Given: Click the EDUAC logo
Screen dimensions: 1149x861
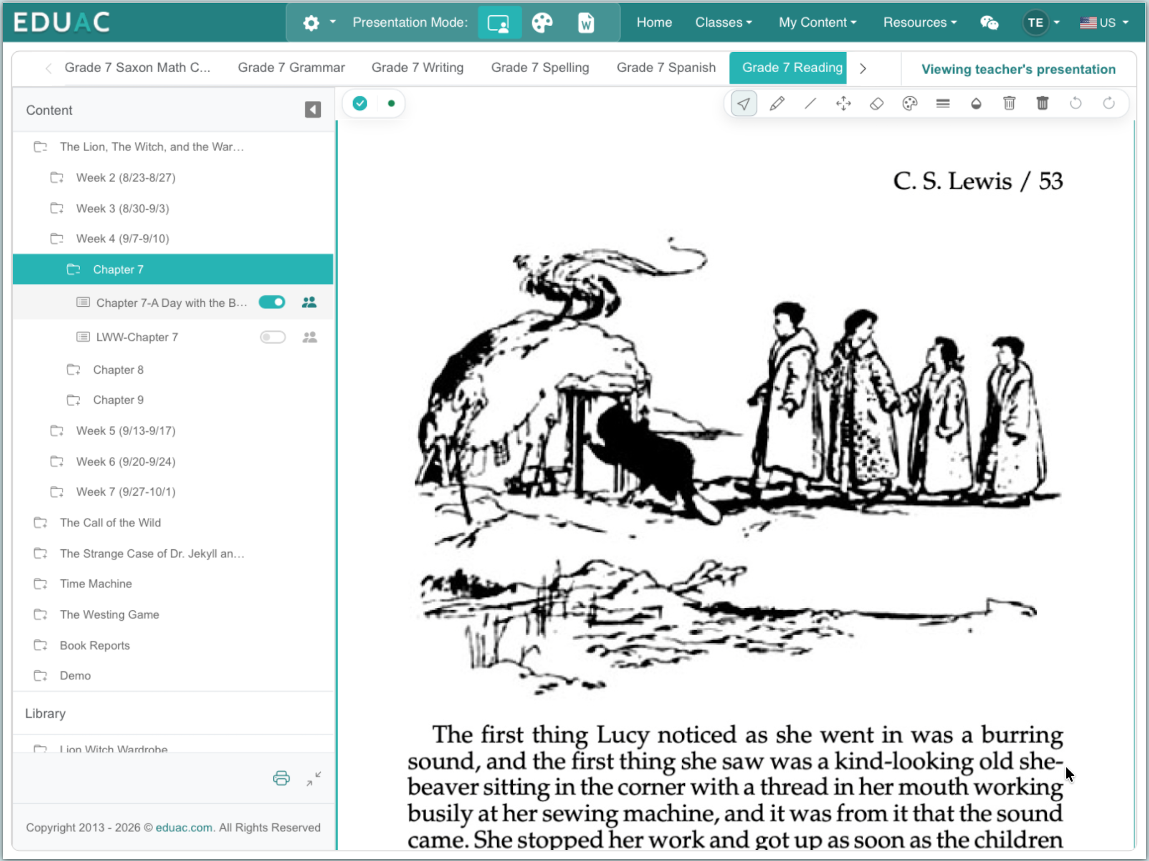Looking at the screenshot, I should click(x=62, y=22).
